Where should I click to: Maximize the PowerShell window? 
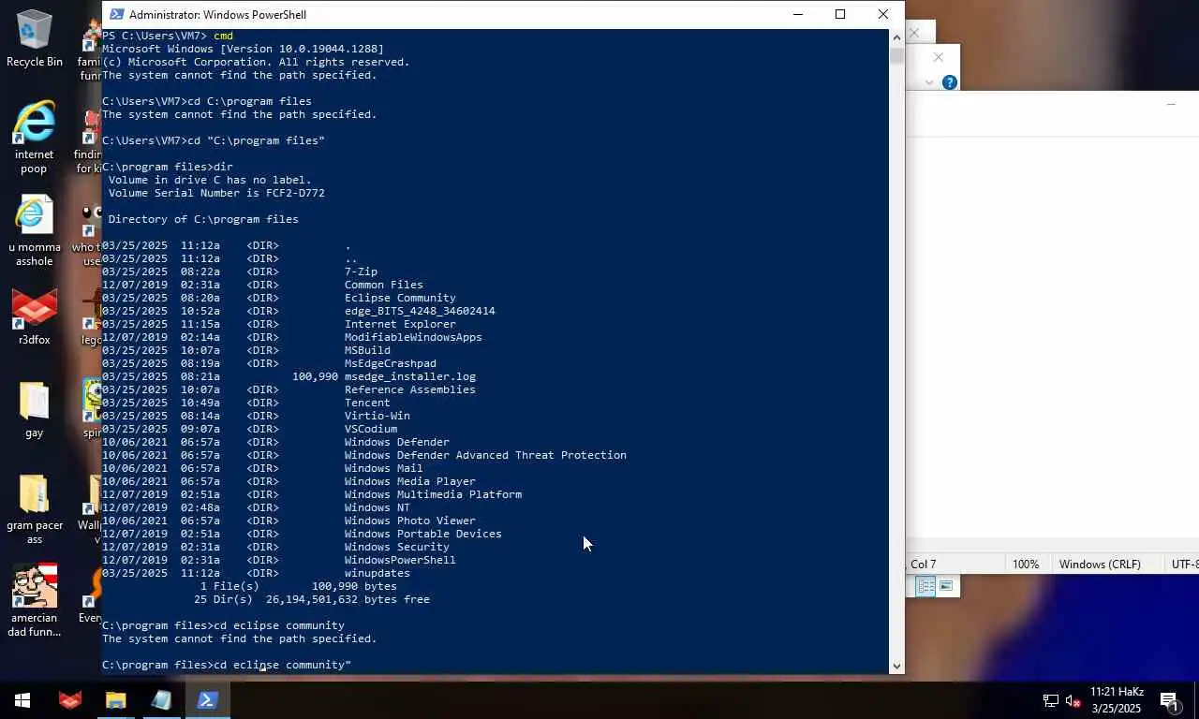[x=840, y=14]
